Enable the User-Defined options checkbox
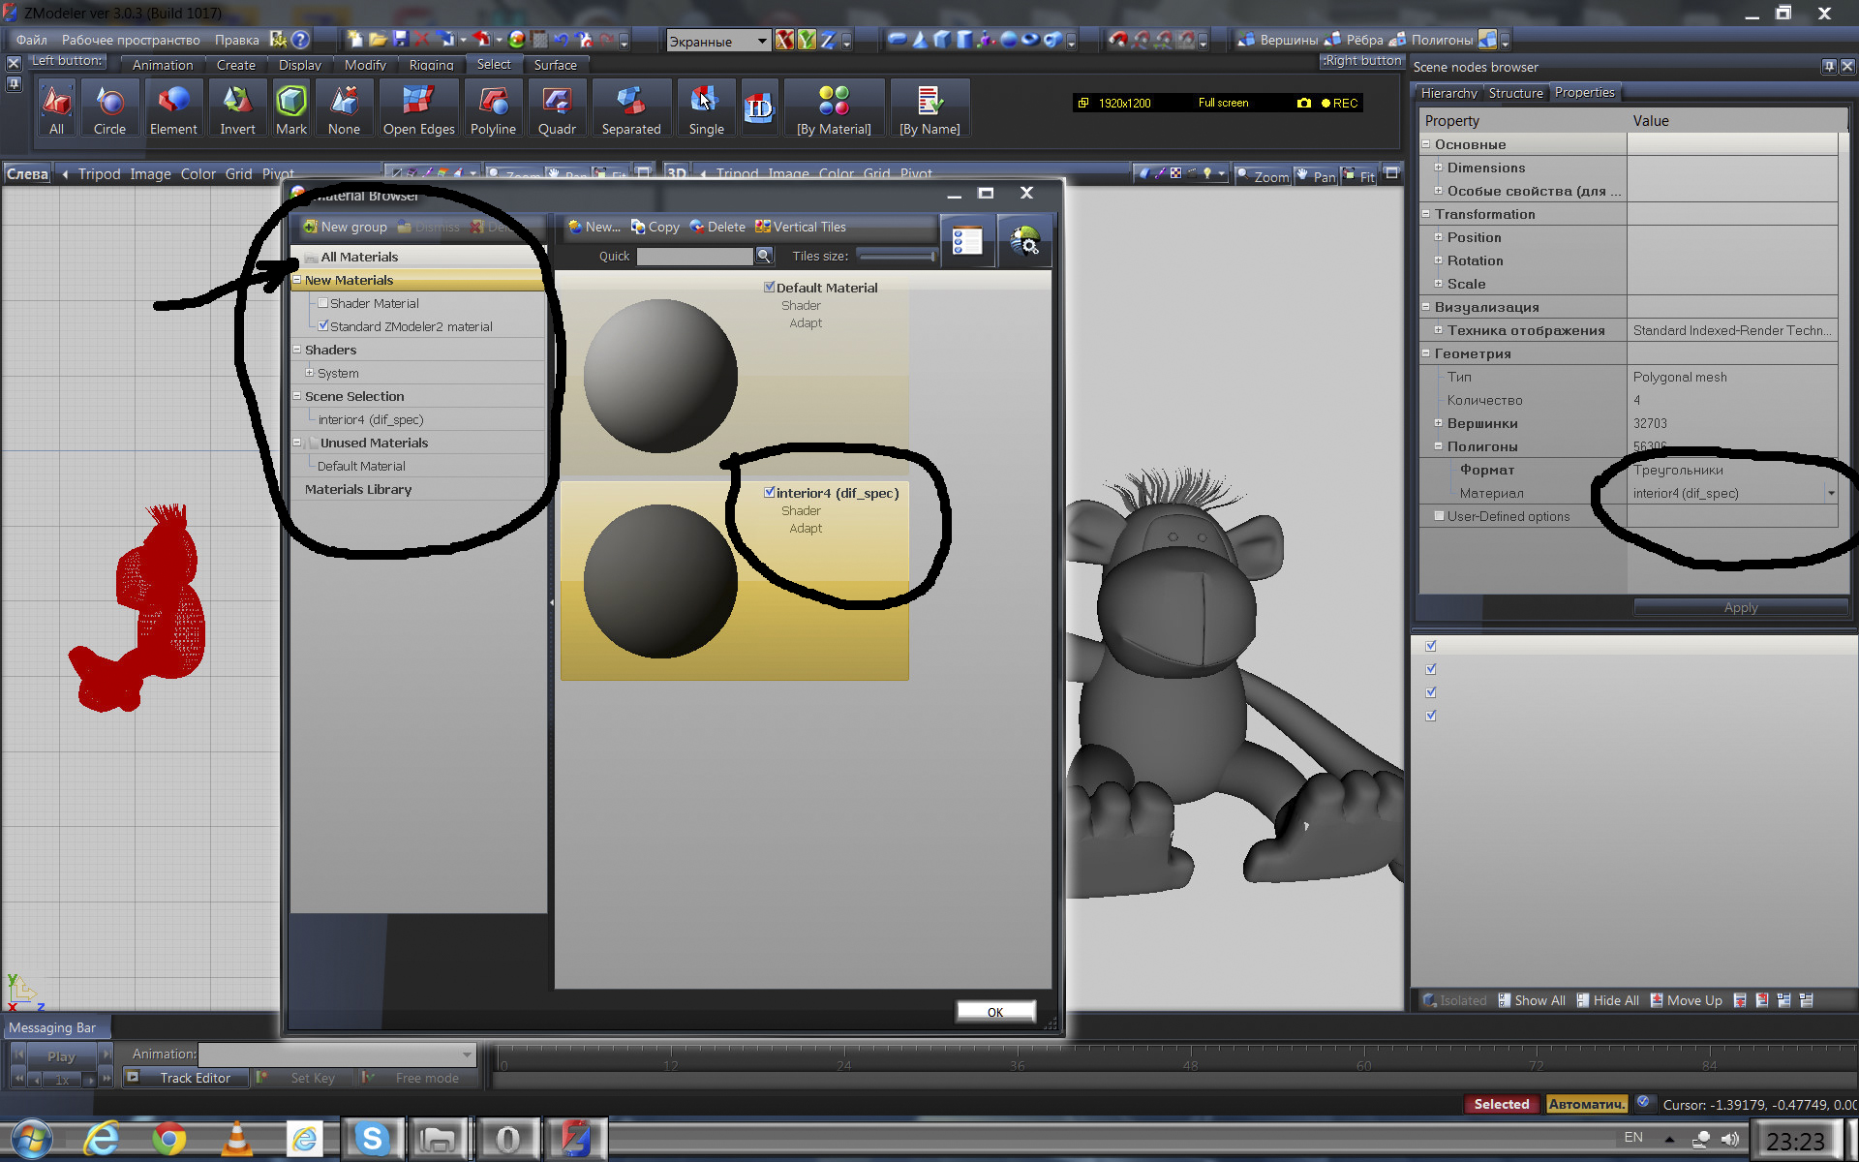1859x1162 pixels. pyautogui.click(x=1439, y=516)
